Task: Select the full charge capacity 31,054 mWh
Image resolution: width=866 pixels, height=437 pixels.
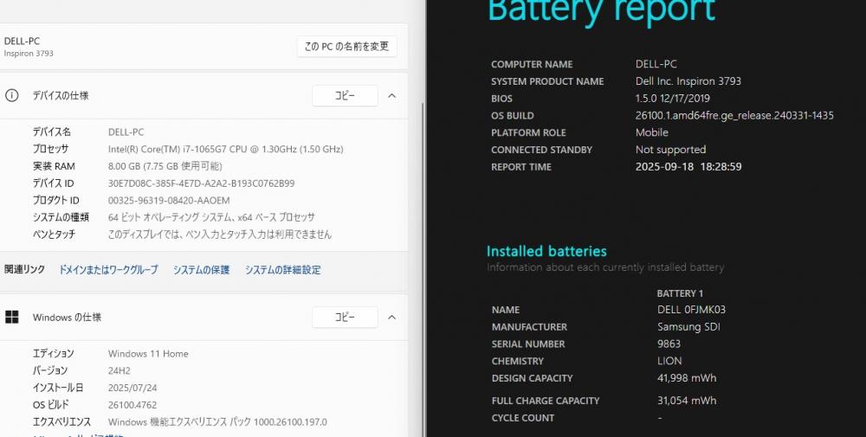Action: tap(687, 401)
